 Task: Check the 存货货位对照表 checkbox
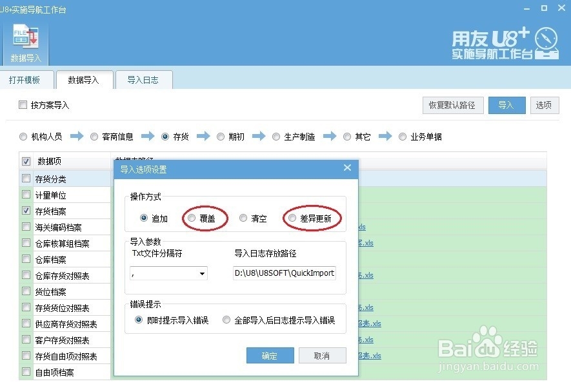pyautogui.click(x=26, y=307)
